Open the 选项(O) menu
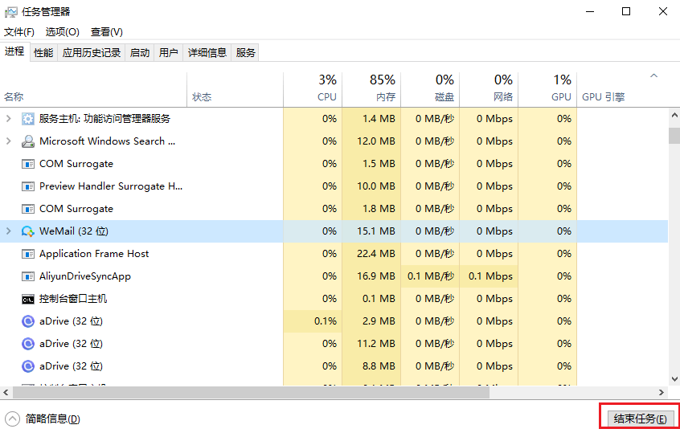Screen dimensions: 680x433 click(x=63, y=32)
